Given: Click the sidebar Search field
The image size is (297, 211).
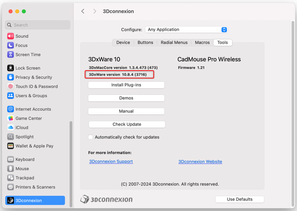Looking at the screenshot, I should 38,25.
